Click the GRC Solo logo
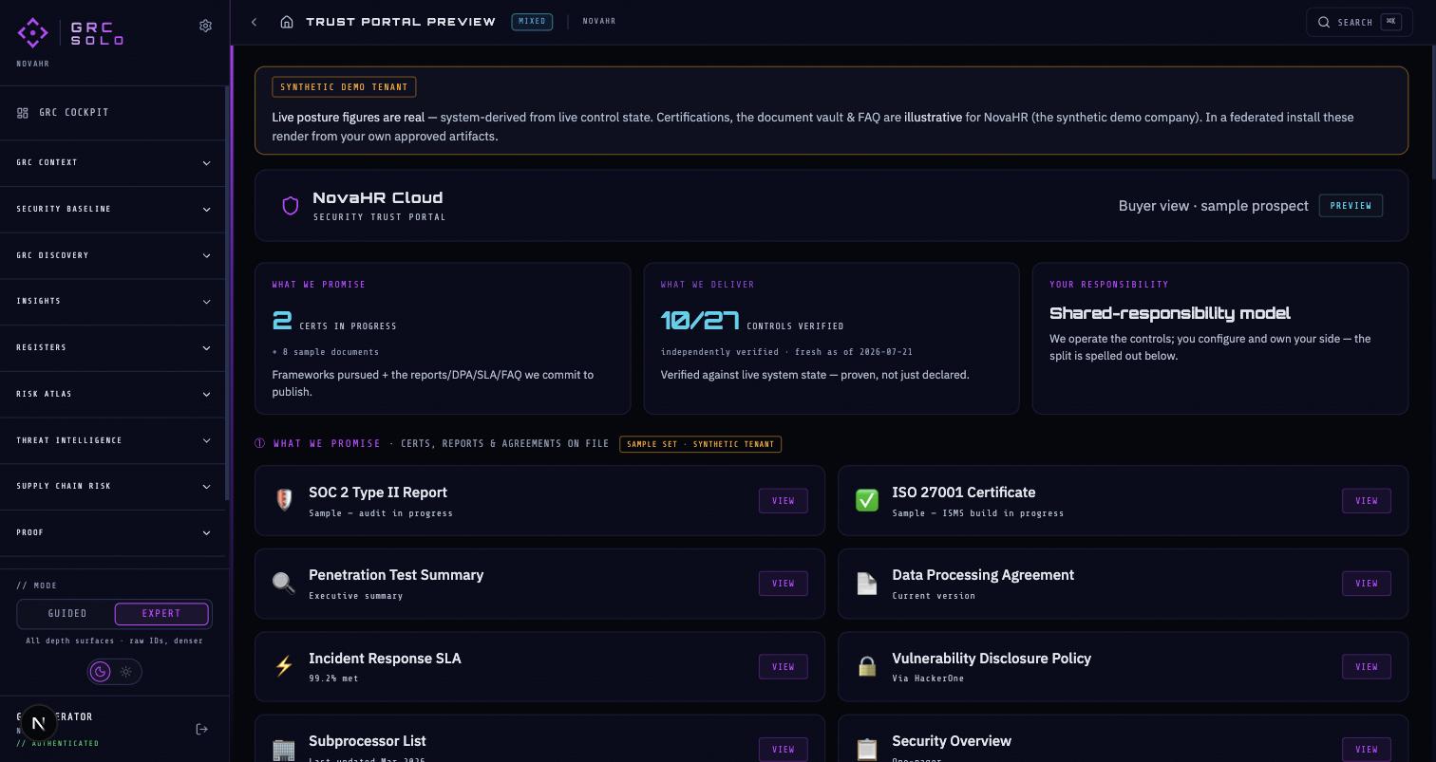Screen dimensions: 1436x762 point(70,32)
